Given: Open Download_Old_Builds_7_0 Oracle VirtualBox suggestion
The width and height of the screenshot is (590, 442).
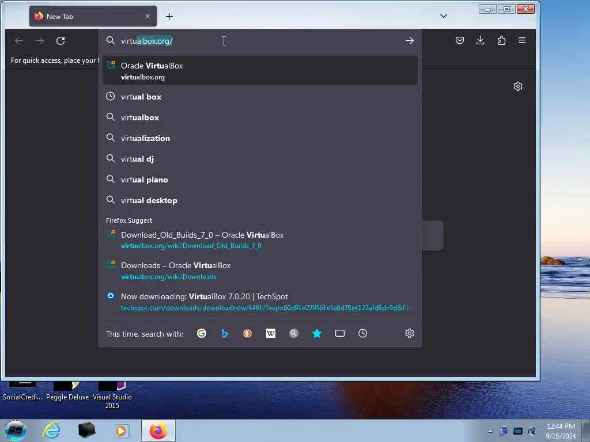Looking at the screenshot, I should coord(260,240).
